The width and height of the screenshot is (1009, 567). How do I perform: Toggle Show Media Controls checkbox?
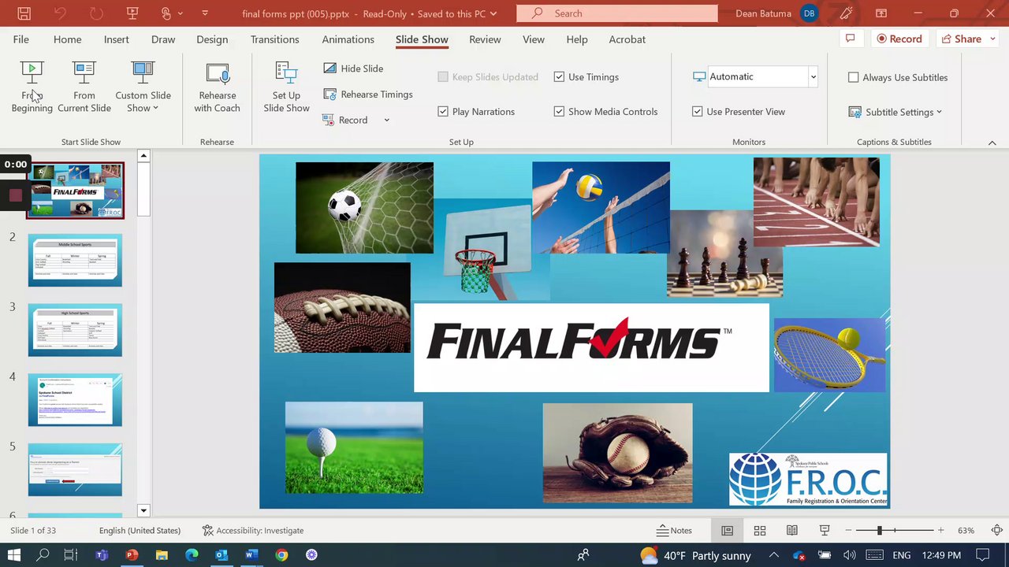pyautogui.click(x=559, y=112)
